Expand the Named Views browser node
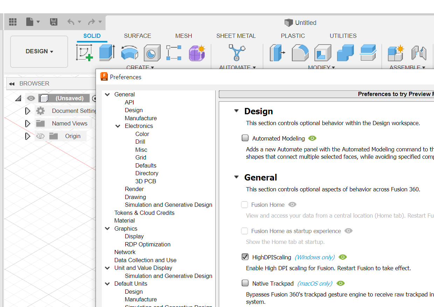Image resolution: width=434 pixels, height=307 pixels. pos(28,123)
